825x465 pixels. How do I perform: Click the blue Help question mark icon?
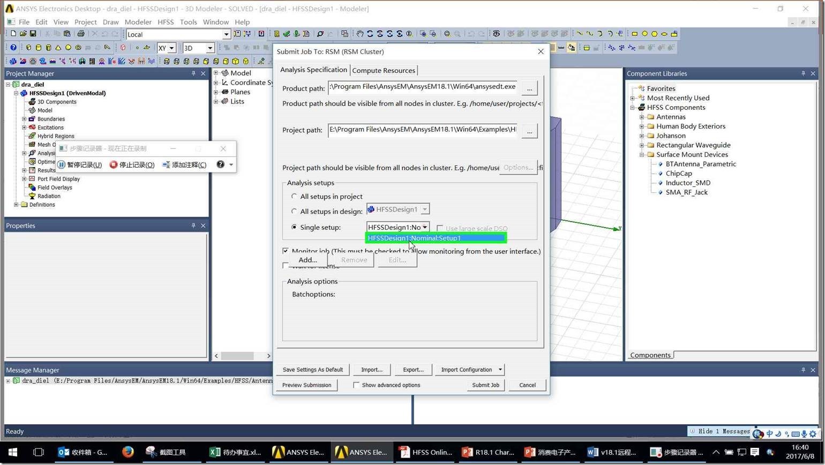[x=13, y=48]
